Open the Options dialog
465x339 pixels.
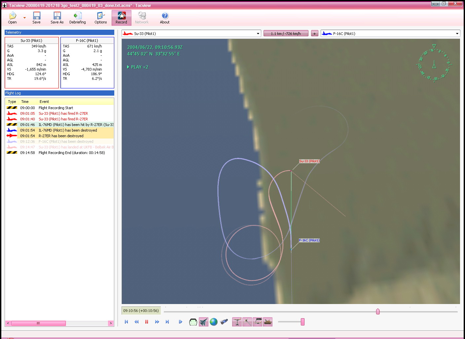100,18
